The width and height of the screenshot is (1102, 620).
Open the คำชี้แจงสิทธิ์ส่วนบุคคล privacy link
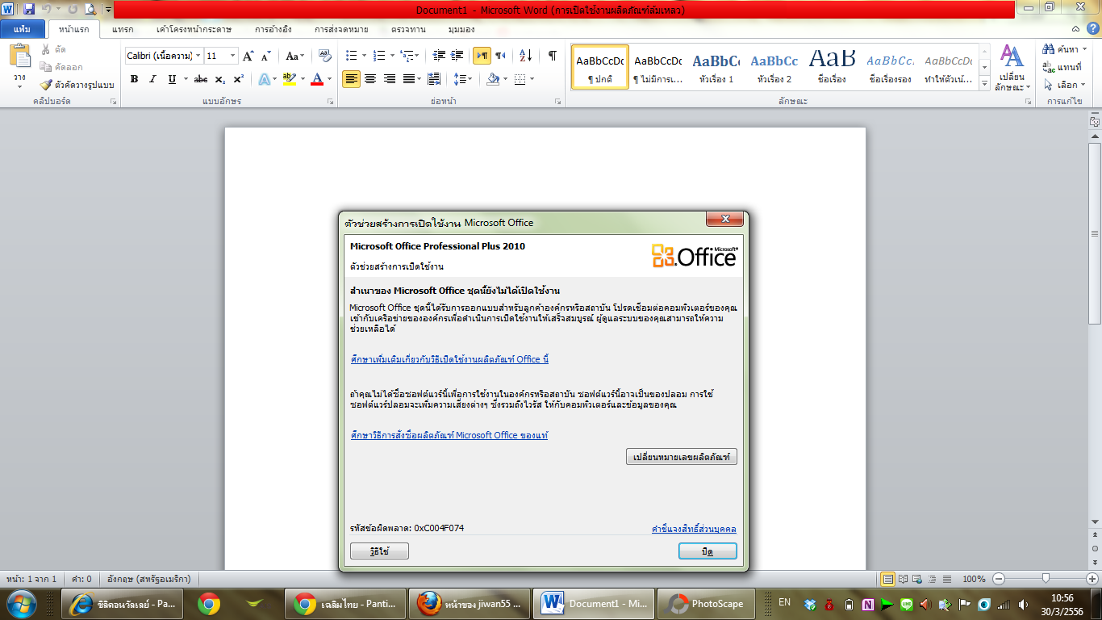tap(694, 529)
